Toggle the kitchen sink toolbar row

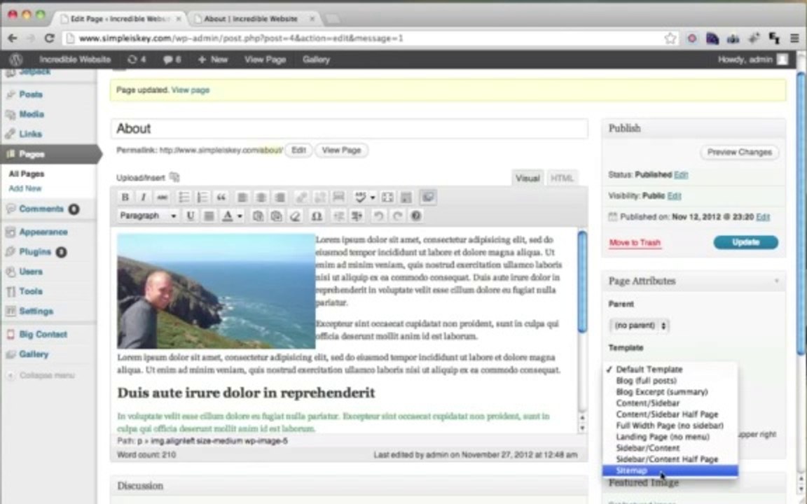click(406, 197)
